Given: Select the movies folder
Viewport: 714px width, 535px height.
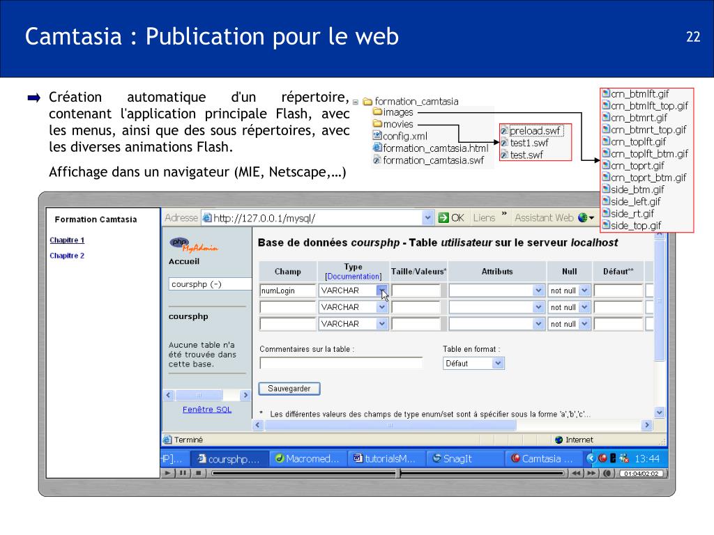Looking at the screenshot, I should point(393,124).
